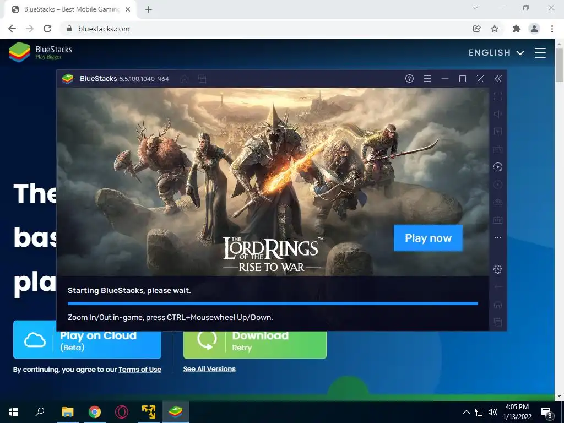Open Windows Start menu
564x423 pixels.
point(13,412)
